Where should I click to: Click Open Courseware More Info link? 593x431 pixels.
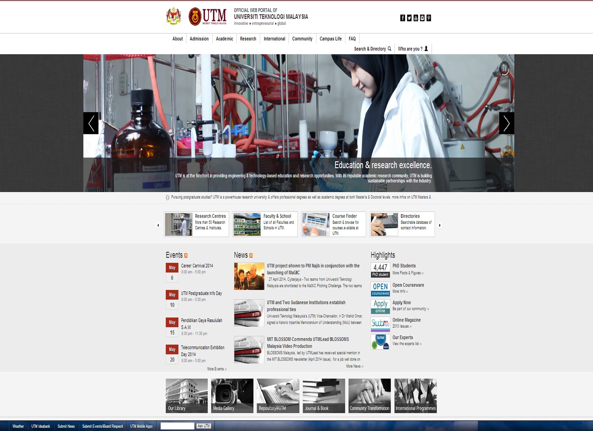point(400,291)
